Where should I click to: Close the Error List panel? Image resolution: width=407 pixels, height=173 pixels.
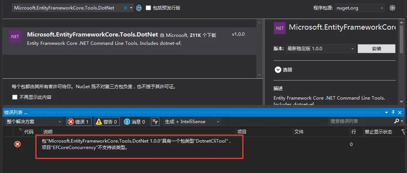(x=400, y=112)
